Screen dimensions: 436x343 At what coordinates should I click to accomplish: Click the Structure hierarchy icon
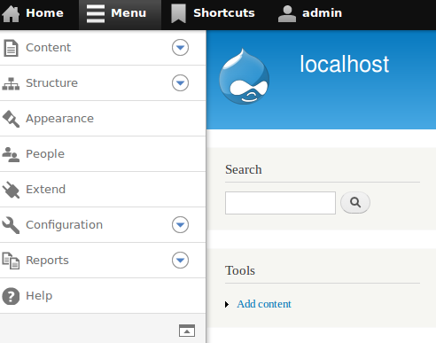point(11,83)
